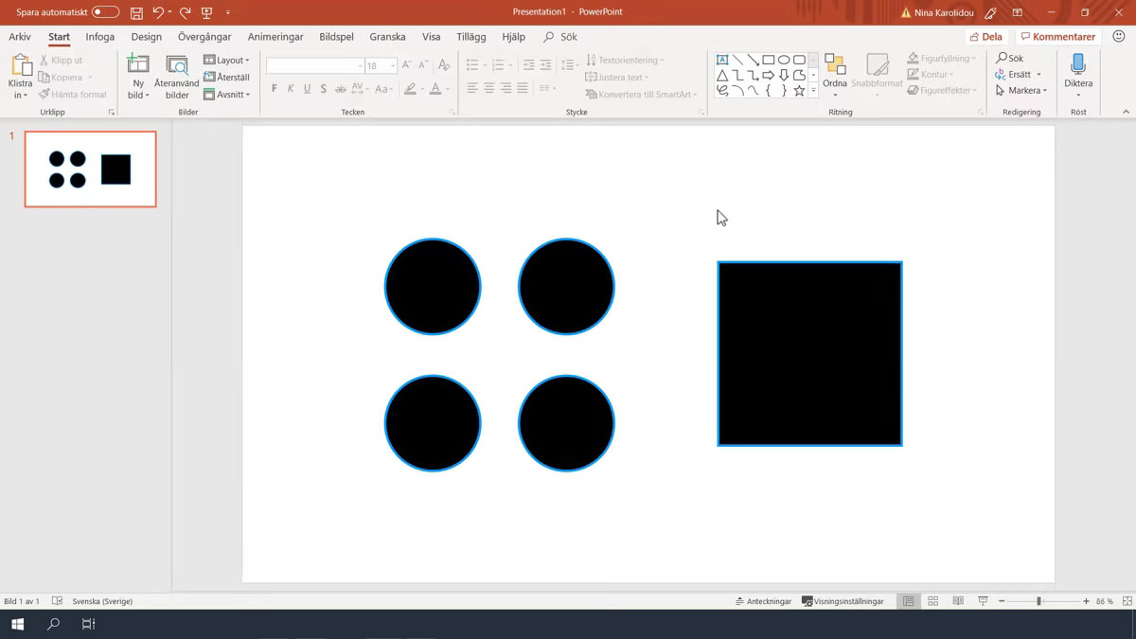Image resolution: width=1136 pixels, height=639 pixels.
Task: Click the Återanvänd bilder icon
Action: [x=177, y=64]
